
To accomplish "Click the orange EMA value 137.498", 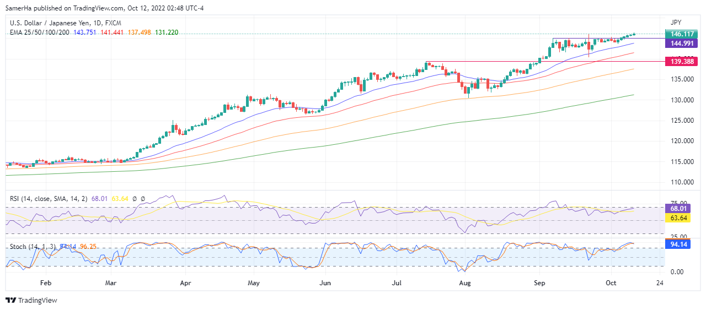I will coord(139,32).
